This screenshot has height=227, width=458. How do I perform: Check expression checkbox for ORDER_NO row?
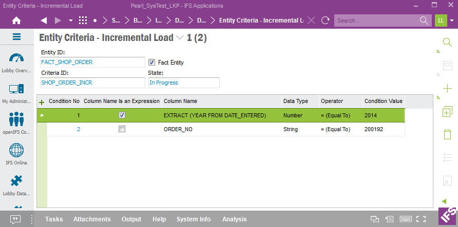pyautogui.click(x=122, y=129)
